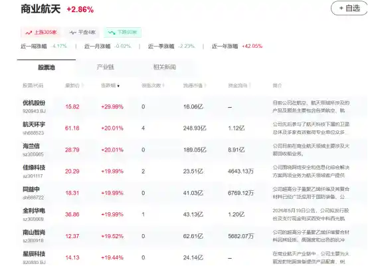The image size is (368, 266).
Task: Click the red rising trend arrow icon
Action: click(29, 33)
